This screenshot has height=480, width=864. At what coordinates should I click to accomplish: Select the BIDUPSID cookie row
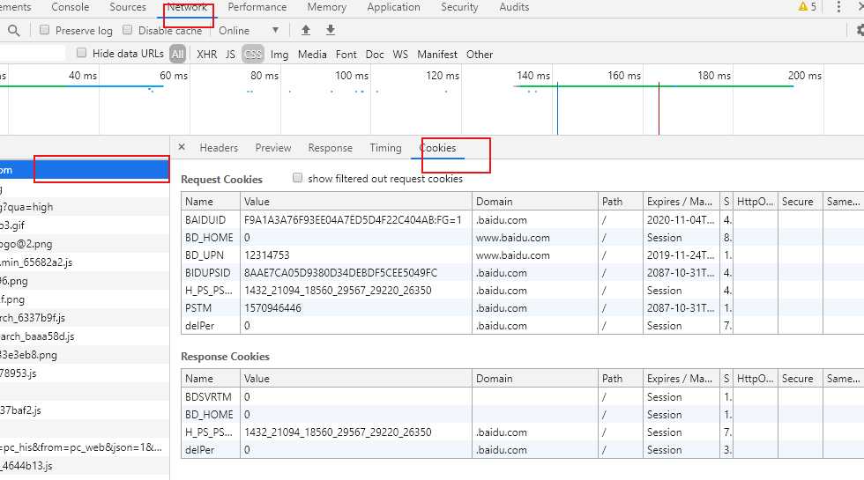[x=522, y=272]
